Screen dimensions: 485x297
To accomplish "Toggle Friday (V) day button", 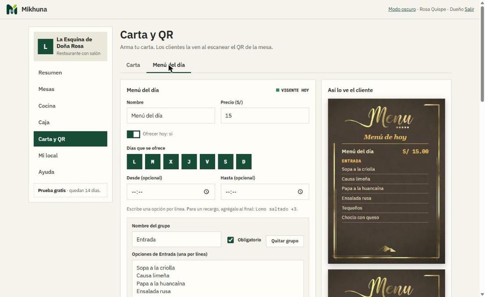I will [207, 161].
